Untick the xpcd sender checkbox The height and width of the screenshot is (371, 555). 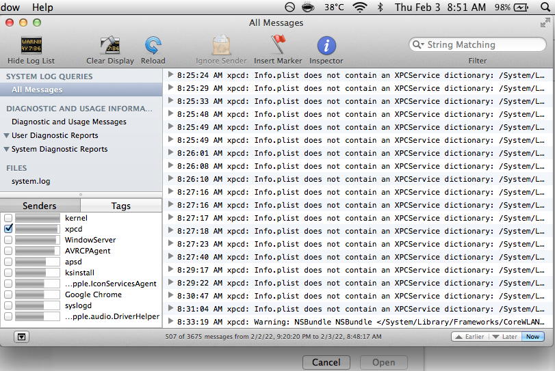click(x=8, y=229)
